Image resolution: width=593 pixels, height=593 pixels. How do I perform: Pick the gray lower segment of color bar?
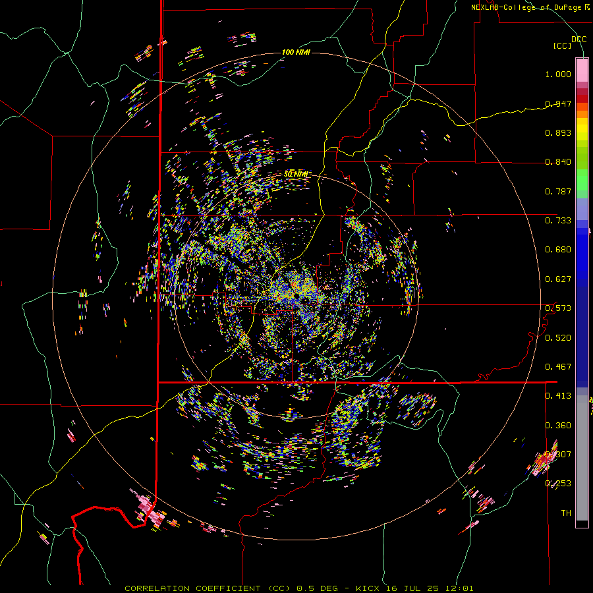pyautogui.click(x=582, y=461)
